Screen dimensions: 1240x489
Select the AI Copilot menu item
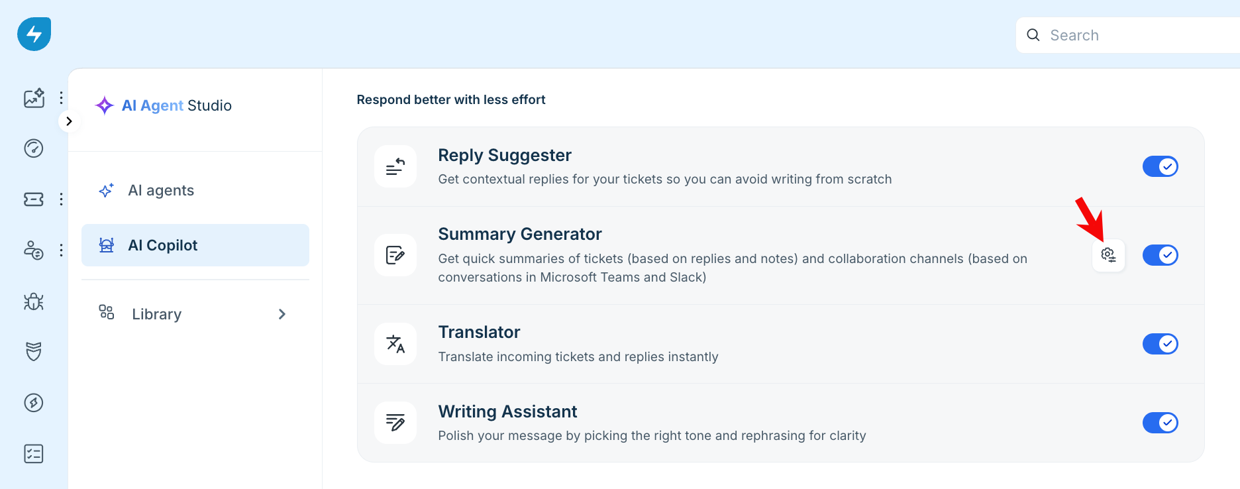click(x=195, y=245)
